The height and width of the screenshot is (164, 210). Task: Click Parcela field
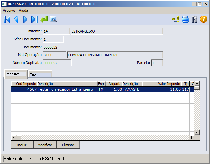157,63
